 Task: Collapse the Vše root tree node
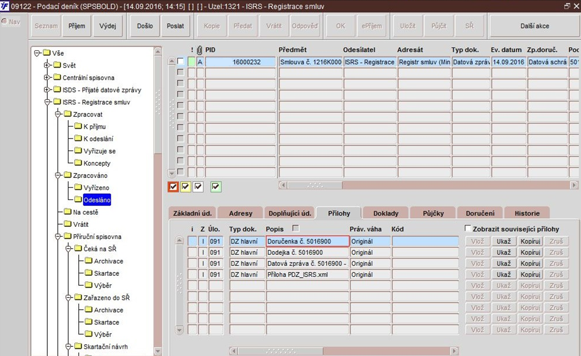(x=37, y=53)
